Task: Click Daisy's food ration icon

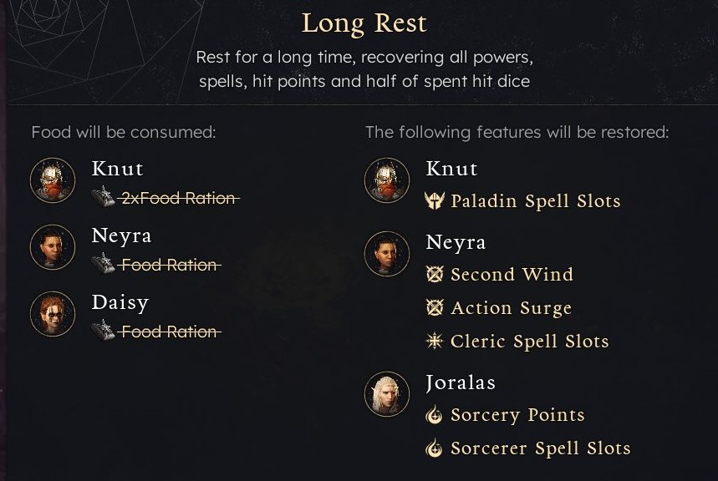Action: point(103,332)
